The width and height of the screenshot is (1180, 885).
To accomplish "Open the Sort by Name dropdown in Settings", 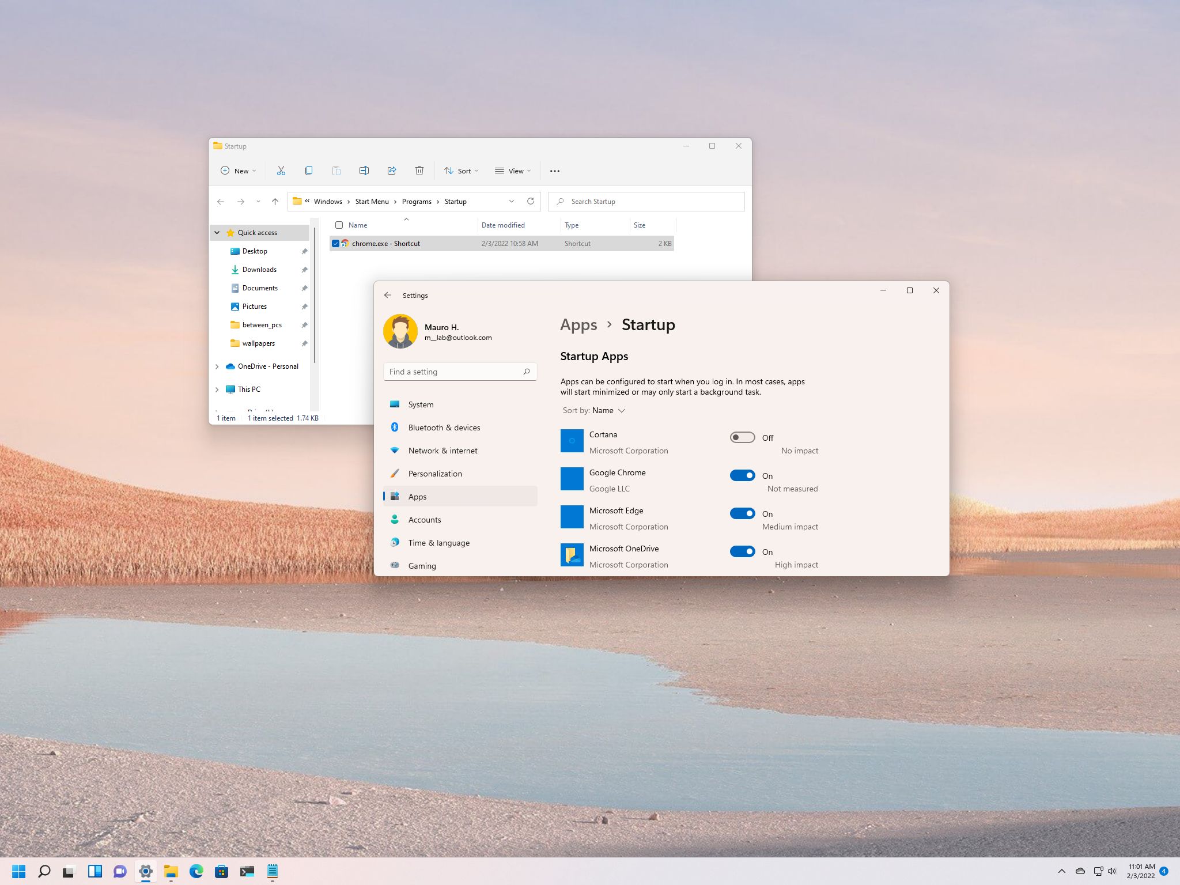I will tap(594, 410).
